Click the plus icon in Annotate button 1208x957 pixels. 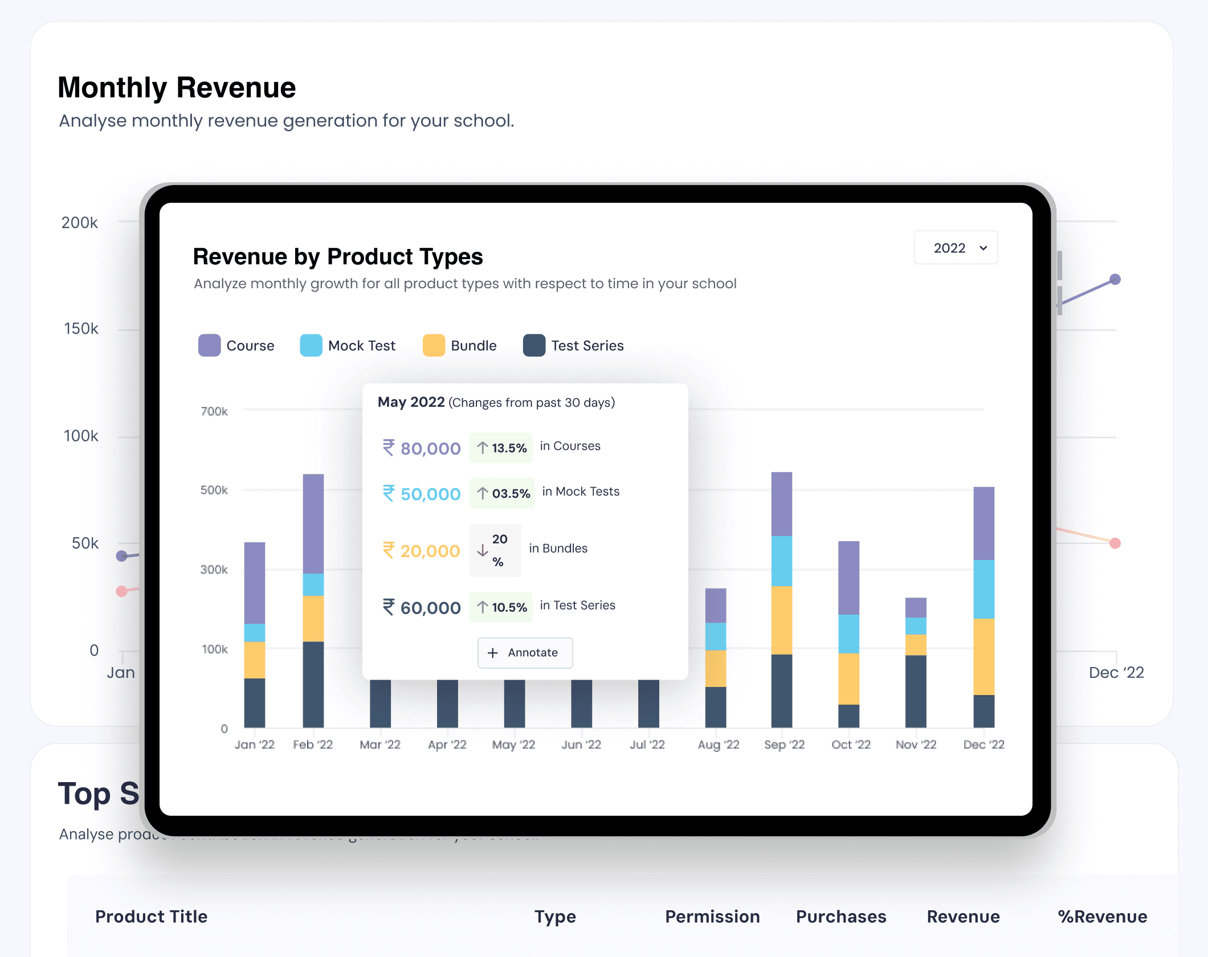coord(493,652)
